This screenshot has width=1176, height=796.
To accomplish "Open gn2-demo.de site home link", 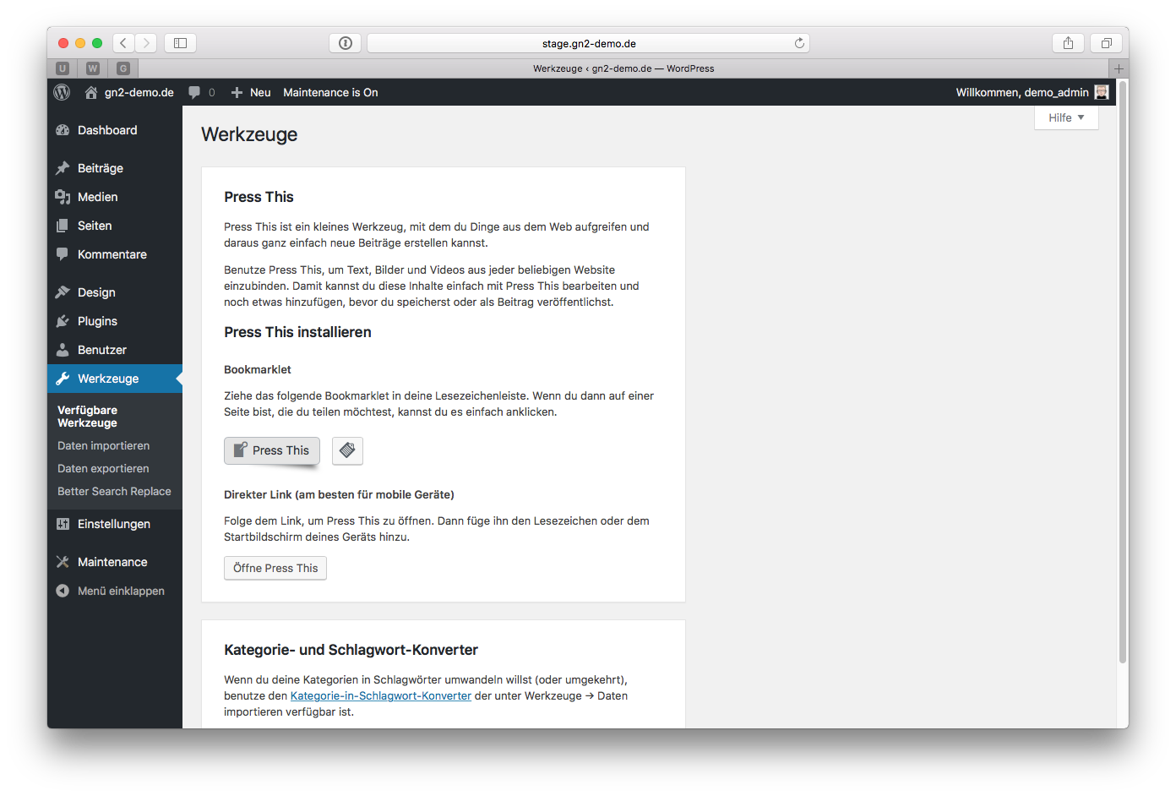I will coord(129,92).
